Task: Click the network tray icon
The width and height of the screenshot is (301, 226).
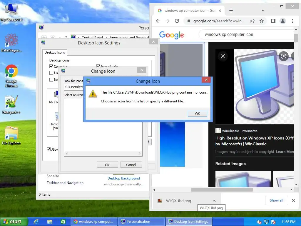Action: (266, 222)
